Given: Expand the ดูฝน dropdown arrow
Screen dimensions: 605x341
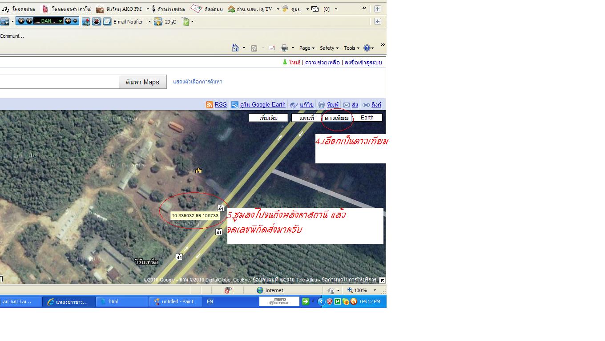Looking at the screenshot, I should coord(307,9).
